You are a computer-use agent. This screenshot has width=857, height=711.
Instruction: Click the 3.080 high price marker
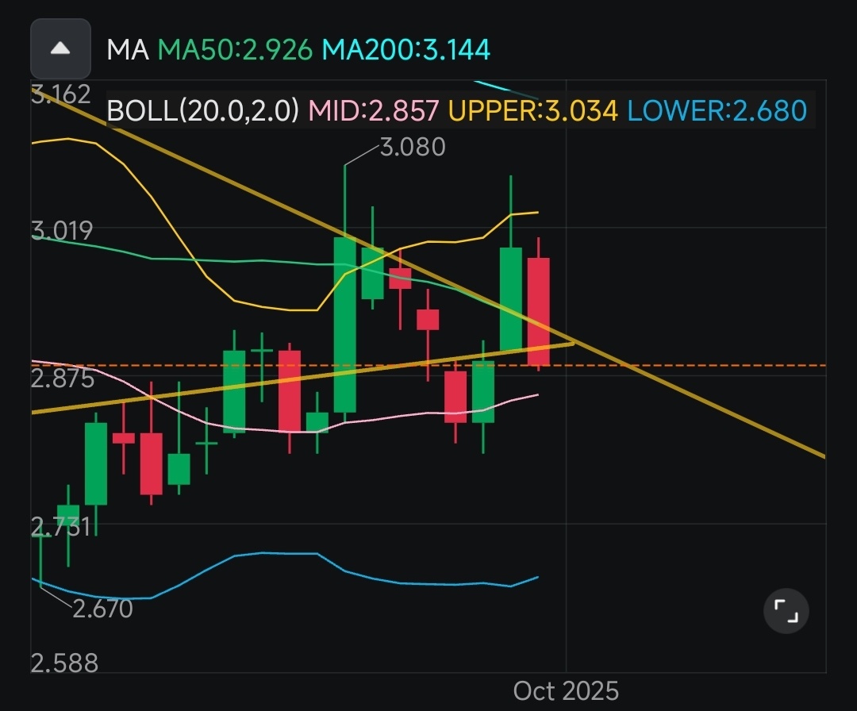tap(413, 147)
